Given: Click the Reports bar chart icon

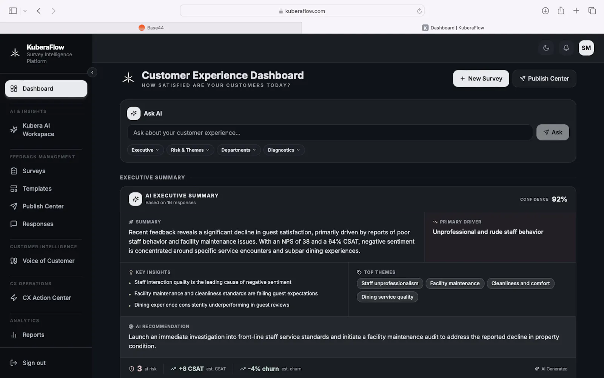Looking at the screenshot, I should [14, 335].
